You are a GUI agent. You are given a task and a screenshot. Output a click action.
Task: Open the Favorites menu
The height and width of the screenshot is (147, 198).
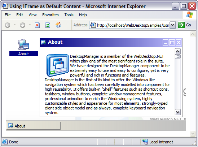50,15
